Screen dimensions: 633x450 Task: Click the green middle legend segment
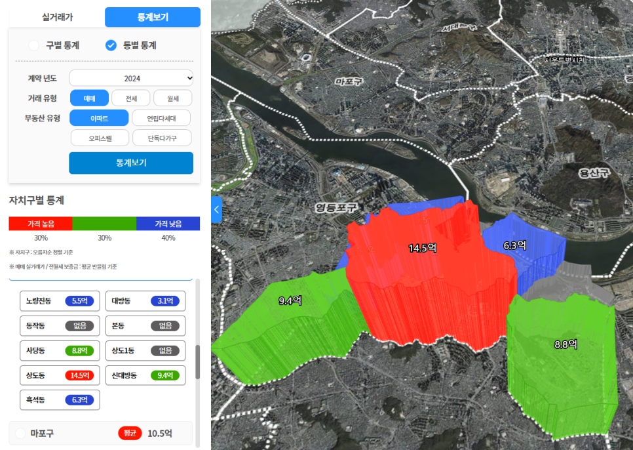(104, 224)
